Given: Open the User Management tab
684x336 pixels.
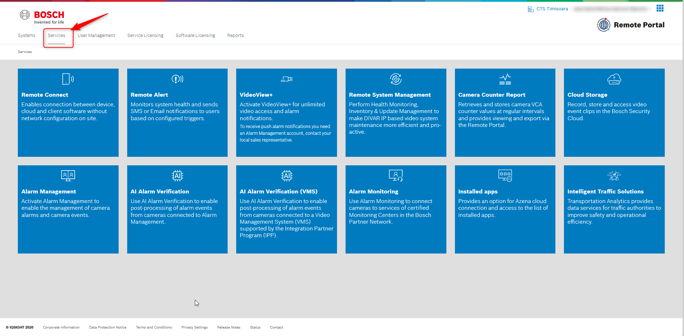Looking at the screenshot, I should pyautogui.click(x=96, y=36).
